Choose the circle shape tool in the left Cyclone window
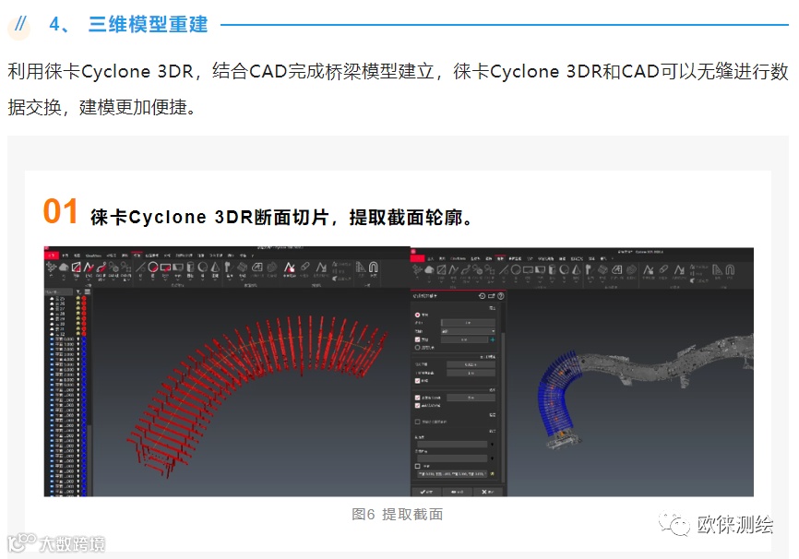 pos(153,267)
